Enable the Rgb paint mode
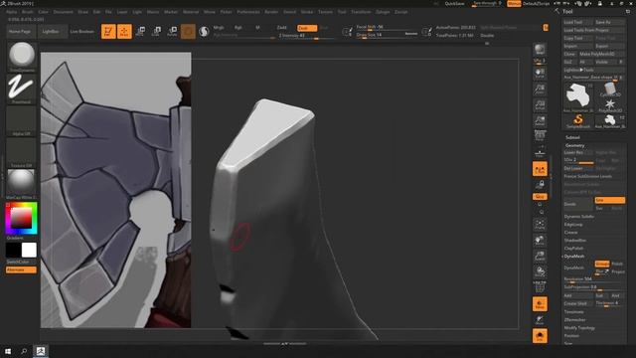The image size is (636, 358). click(238, 28)
